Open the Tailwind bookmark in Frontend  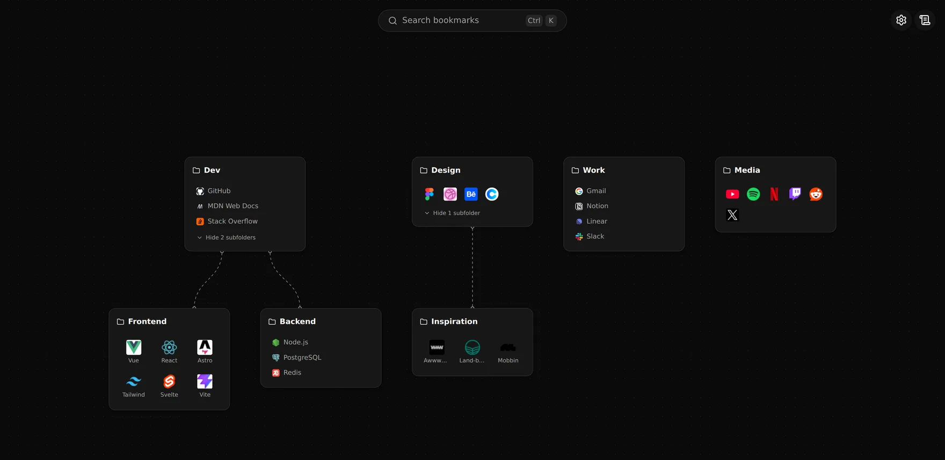134,386
